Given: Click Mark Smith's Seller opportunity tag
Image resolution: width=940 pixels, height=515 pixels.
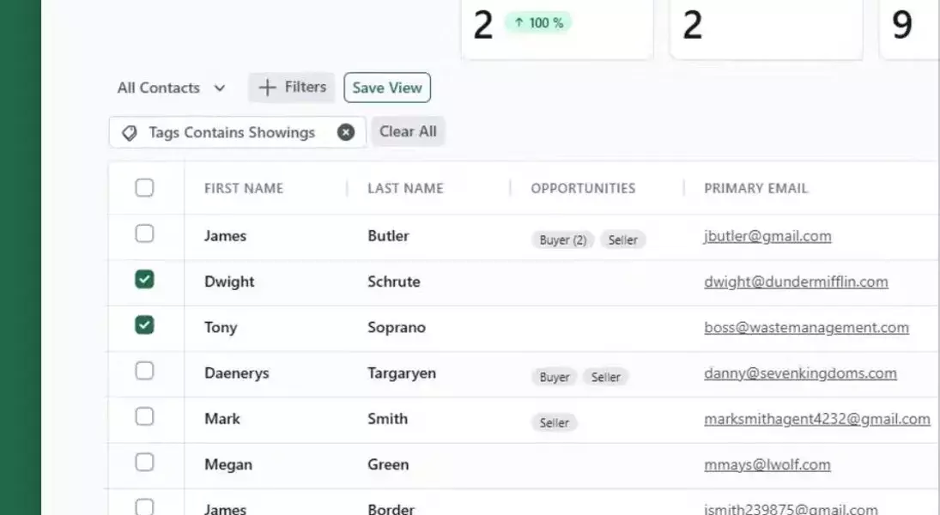Looking at the screenshot, I should click(x=554, y=422).
